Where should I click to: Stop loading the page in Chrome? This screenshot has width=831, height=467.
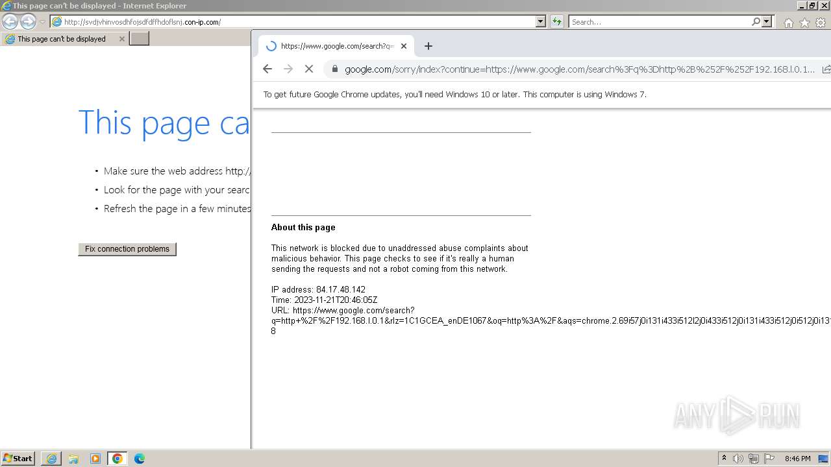tap(309, 69)
